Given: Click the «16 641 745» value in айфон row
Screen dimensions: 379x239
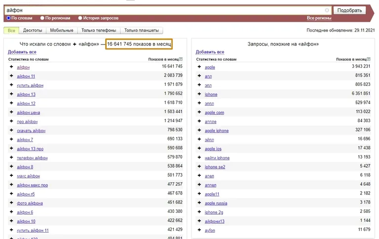Looking at the screenshot, I should 172,66.
